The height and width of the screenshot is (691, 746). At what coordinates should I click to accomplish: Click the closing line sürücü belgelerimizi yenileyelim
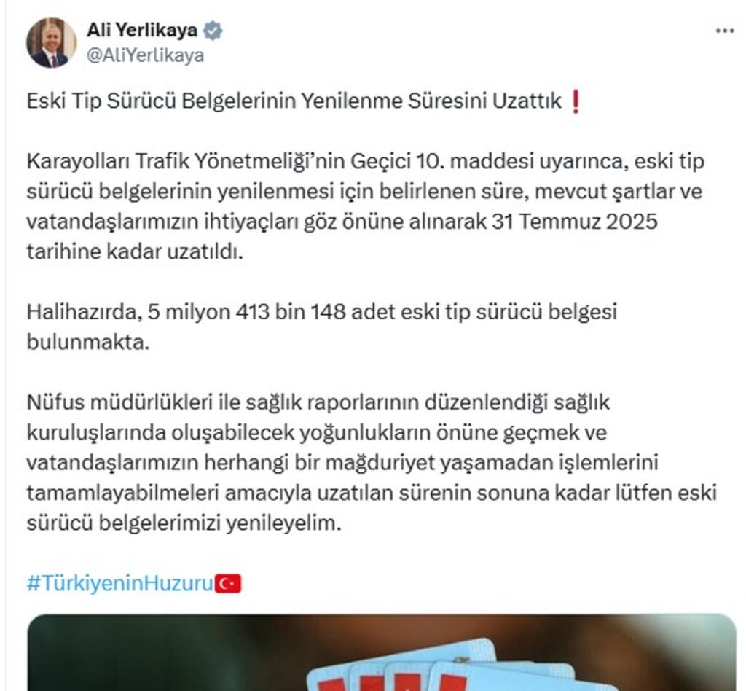(x=184, y=523)
